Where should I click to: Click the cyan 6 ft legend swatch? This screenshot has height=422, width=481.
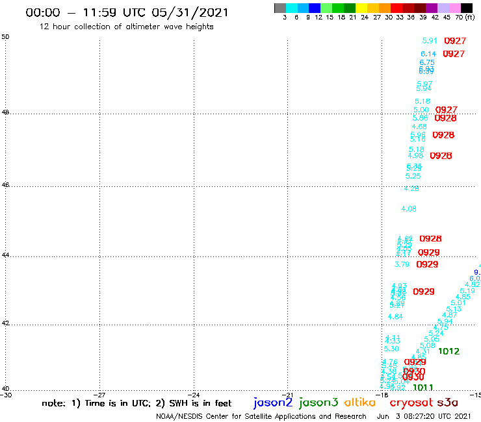tap(292, 8)
